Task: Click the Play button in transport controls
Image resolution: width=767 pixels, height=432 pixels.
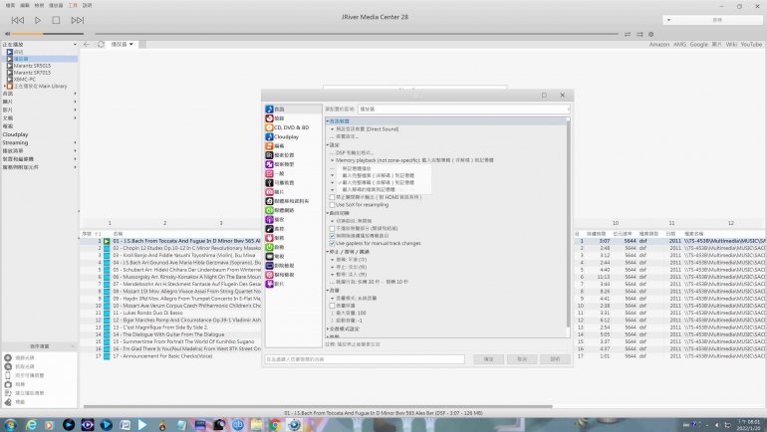Action: click(38, 20)
